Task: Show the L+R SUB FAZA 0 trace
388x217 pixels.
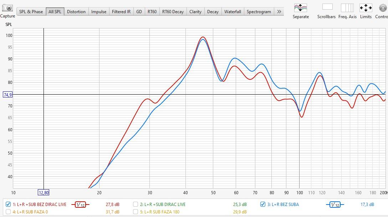Action: tap(8, 212)
